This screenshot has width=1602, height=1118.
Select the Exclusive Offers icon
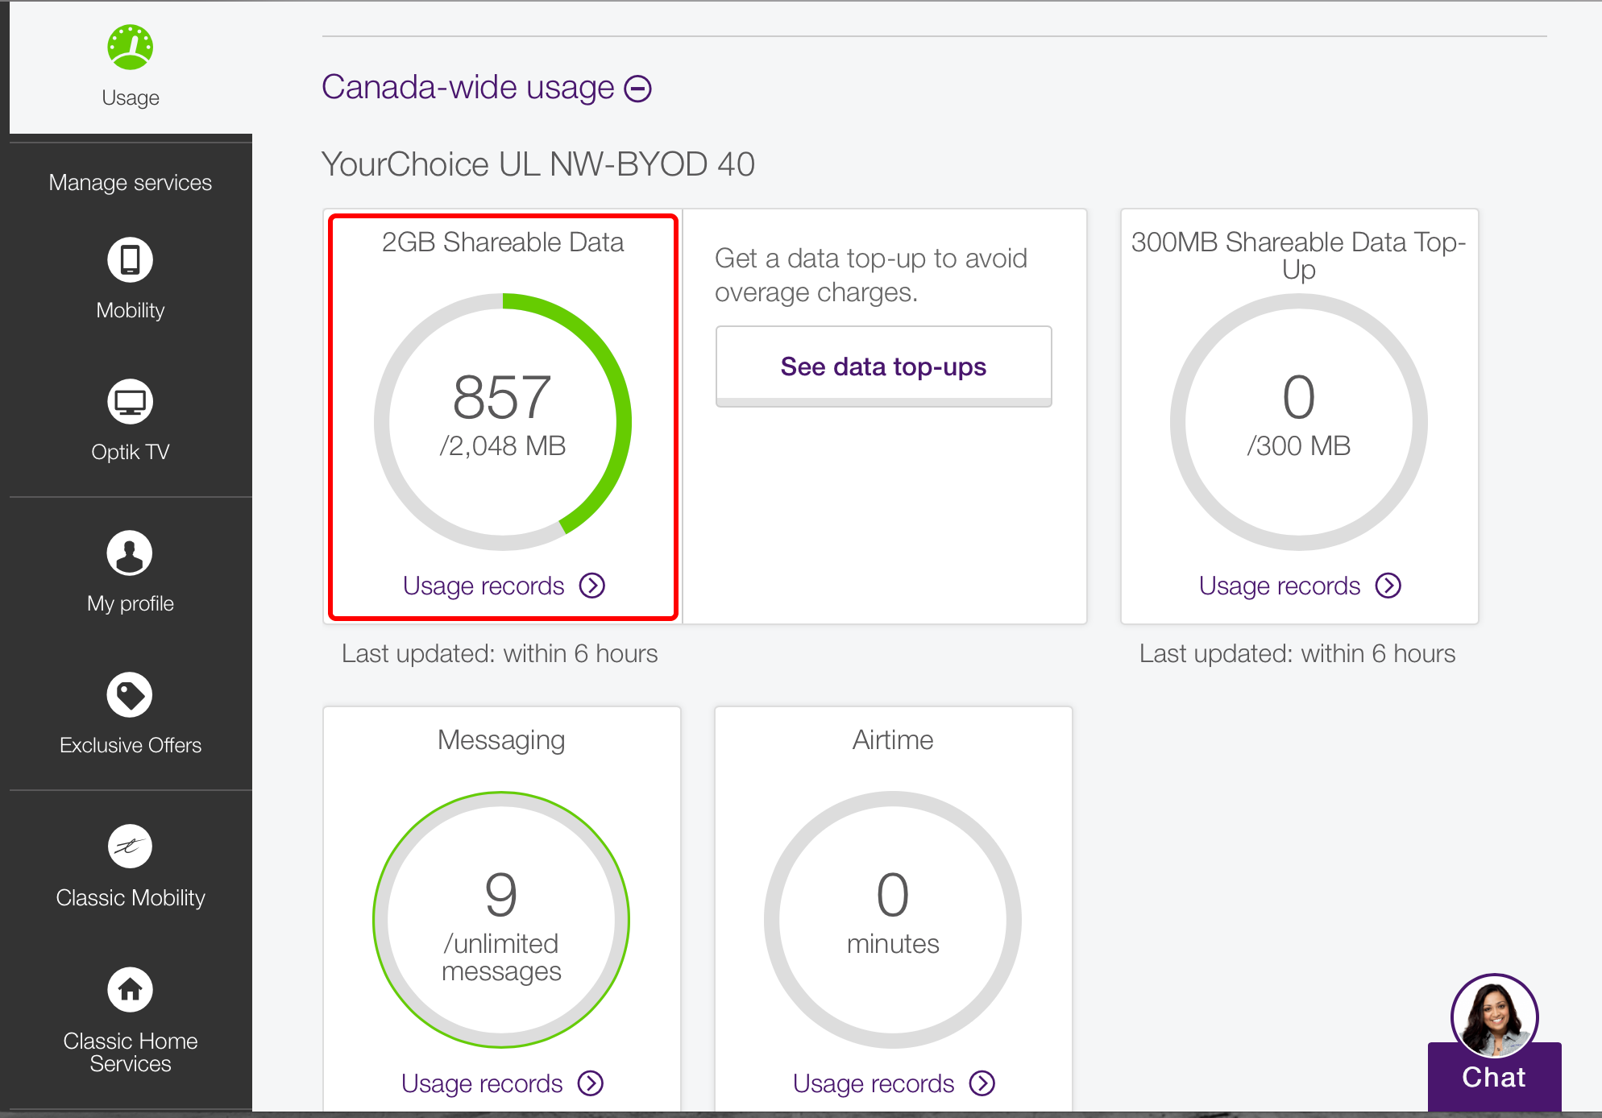[x=131, y=696]
